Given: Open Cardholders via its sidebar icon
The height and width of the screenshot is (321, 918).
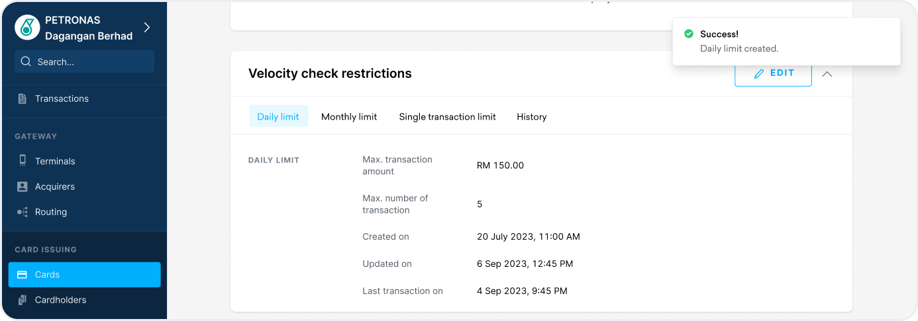Looking at the screenshot, I should point(23,300).
